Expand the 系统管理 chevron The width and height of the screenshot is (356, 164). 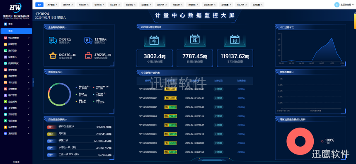29,134
